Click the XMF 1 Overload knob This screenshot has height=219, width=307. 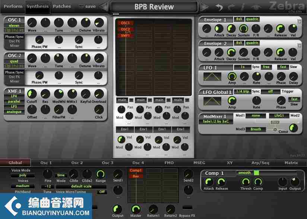(x=99, y=94)
